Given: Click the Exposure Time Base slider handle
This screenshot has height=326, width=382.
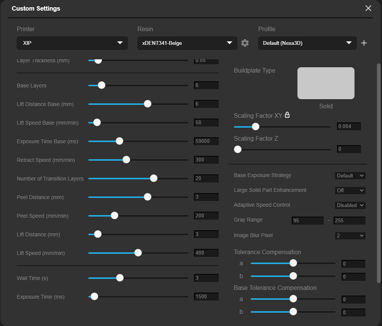Looking at the screenshot, I should (119, 141).
